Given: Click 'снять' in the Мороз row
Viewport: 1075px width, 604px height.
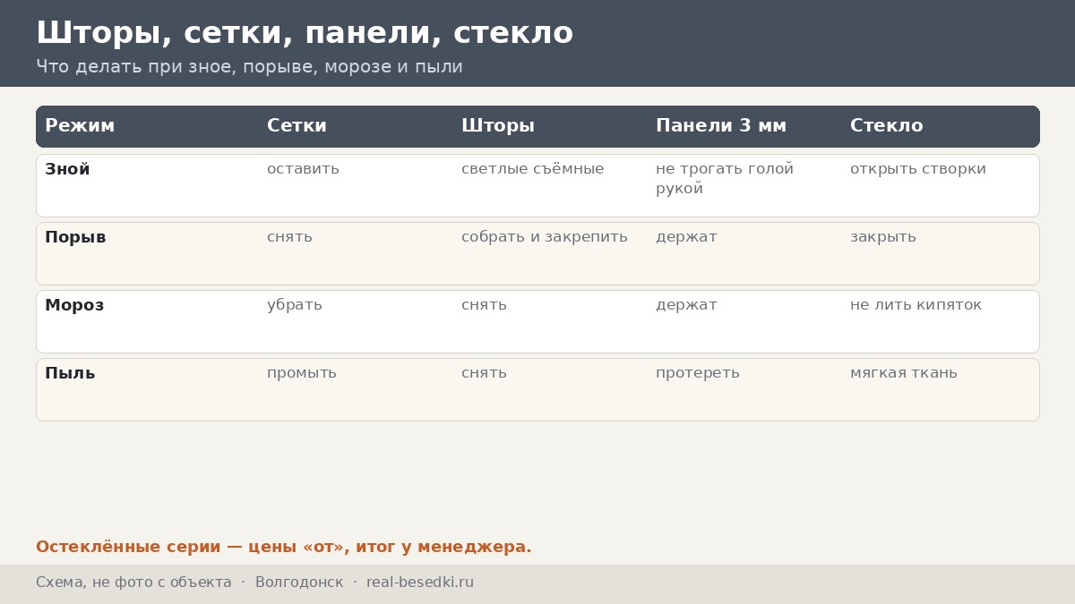Looking at the screenshot, I should tap(484, 305).
